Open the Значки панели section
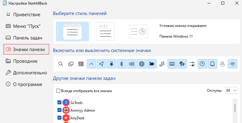Screen dimensions: 242x123 click(x=26, y=50)
